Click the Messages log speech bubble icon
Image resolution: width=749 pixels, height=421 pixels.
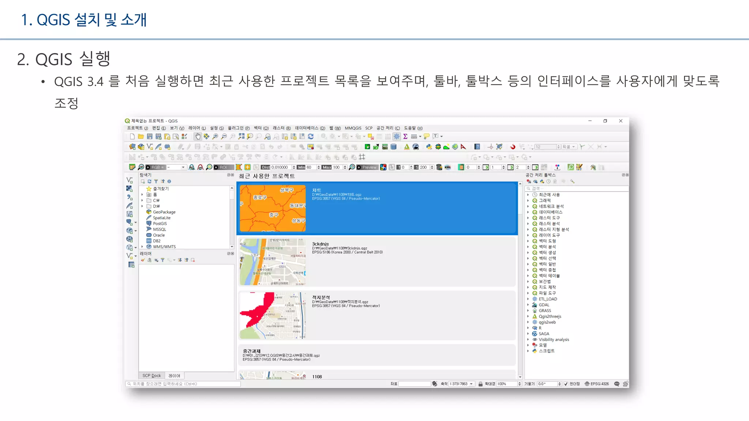point(617,384)
